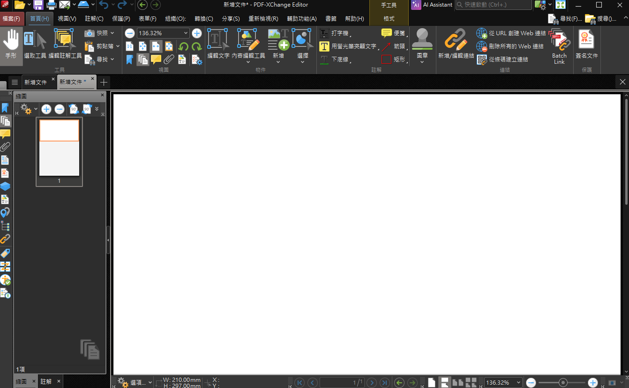Expand the Snapshot (快照) dropdown arrow

click(112, 33)
